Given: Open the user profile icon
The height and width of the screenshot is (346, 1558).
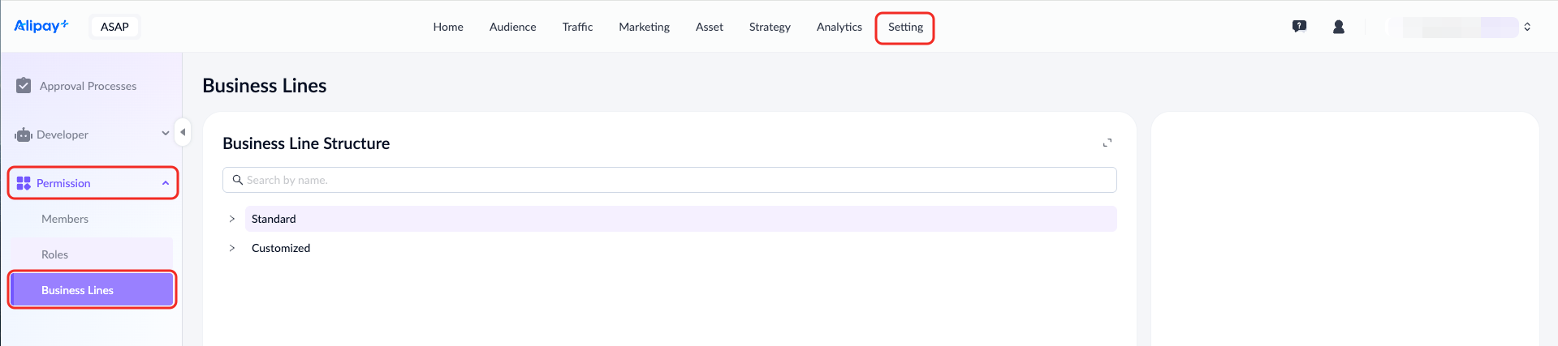Looking at the screenshot, I should (1339, 27).
